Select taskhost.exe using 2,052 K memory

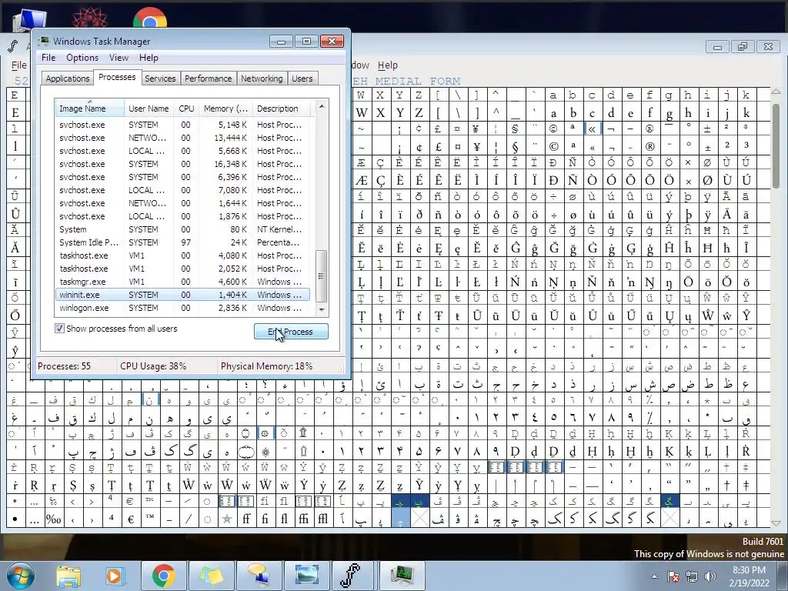(182, 269)
